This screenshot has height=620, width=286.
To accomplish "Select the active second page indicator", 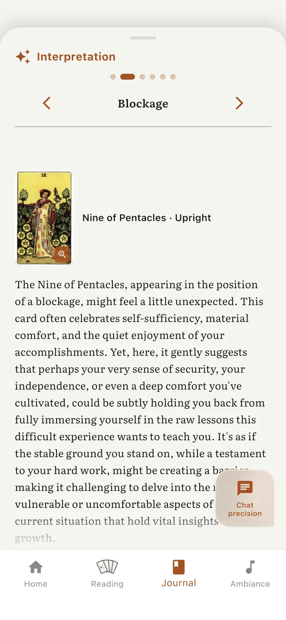I will [x=127, y=77].
